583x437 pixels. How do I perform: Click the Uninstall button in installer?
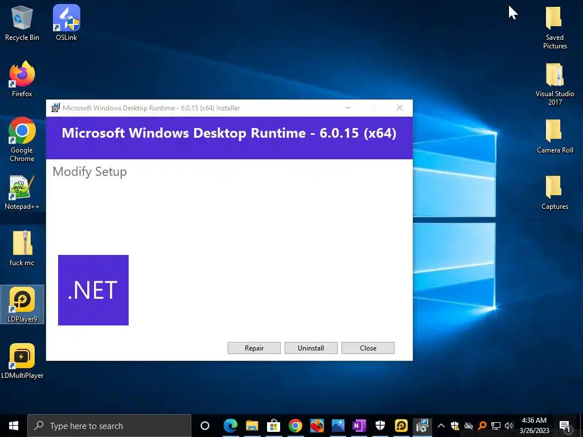[311, 348]
